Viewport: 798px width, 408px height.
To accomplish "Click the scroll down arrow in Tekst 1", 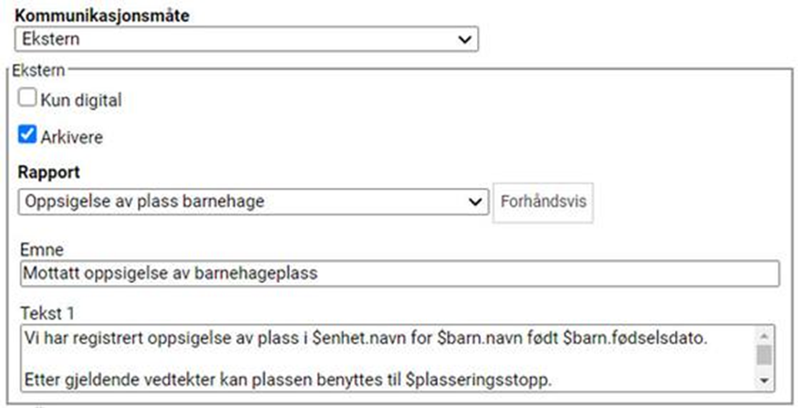I will pyautogui.click(x=764, y=379).
